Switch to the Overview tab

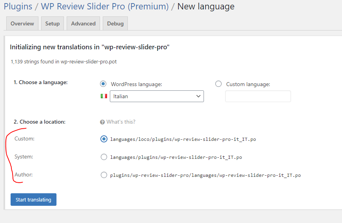click(x=22, y=23)
